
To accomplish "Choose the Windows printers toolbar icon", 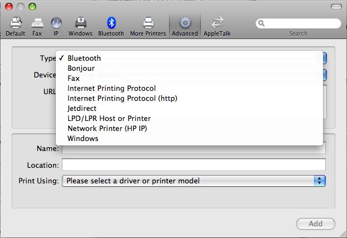I will (x=80, y=22).
